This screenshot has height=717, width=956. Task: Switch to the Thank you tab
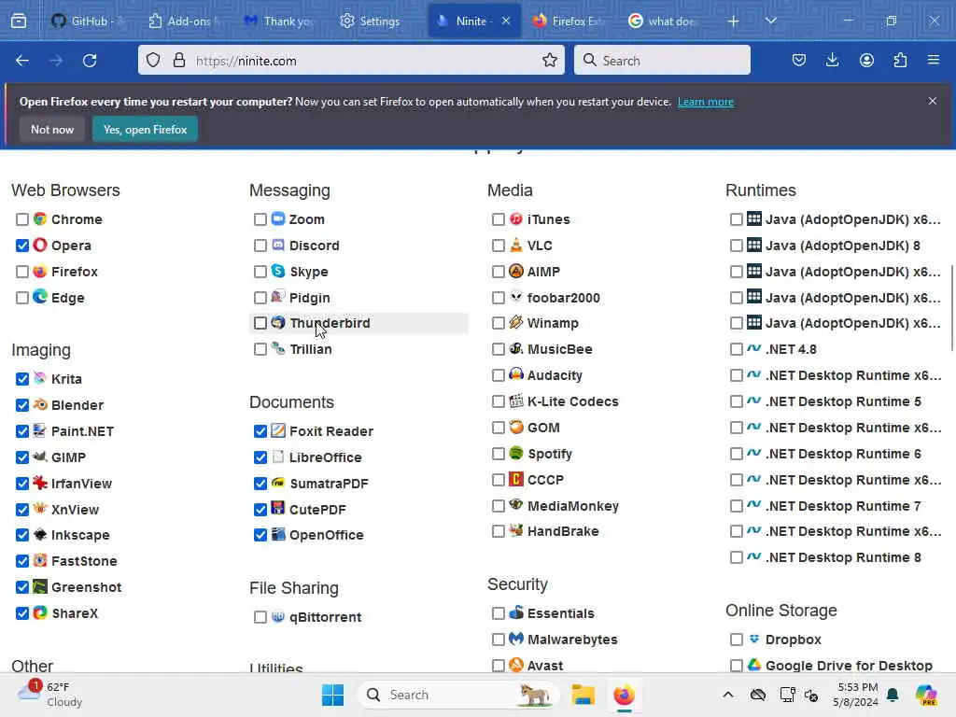tap(278, 21)
